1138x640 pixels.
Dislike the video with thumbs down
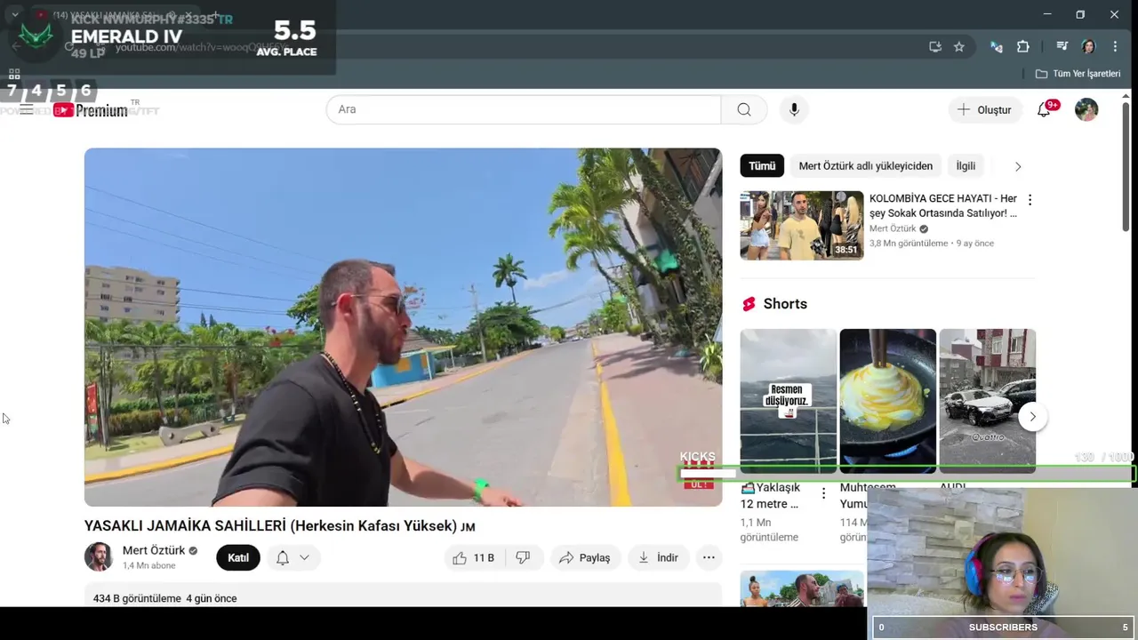[524, 557]
